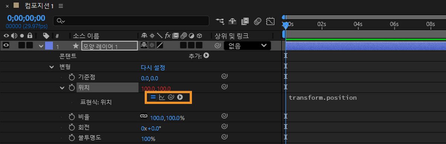This screenshot has width=446, height=144.
Task: Click the 모양 레이어 1 name field
Action: point(109,46)
